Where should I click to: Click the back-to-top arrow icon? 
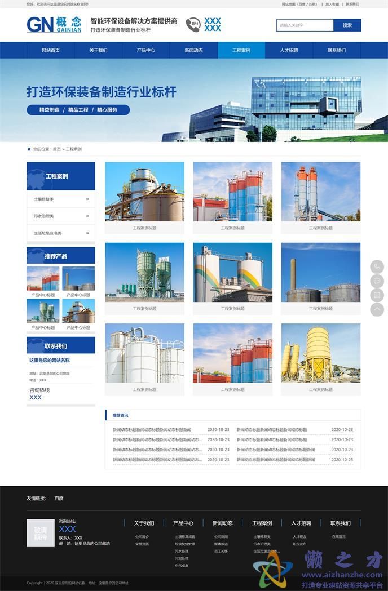[377, 309]
